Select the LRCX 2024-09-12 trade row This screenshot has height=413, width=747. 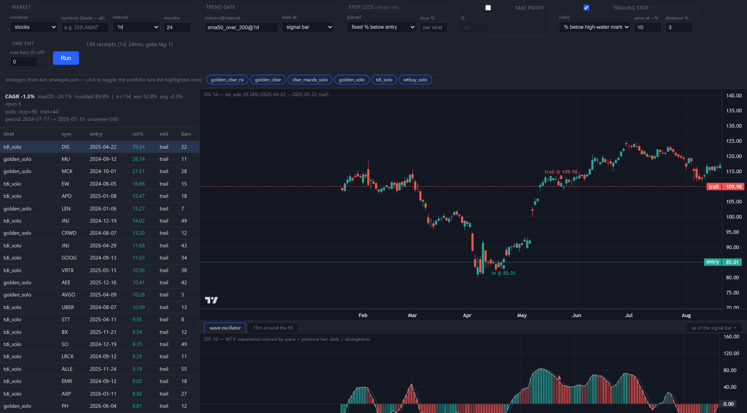[x=99, y=356]
